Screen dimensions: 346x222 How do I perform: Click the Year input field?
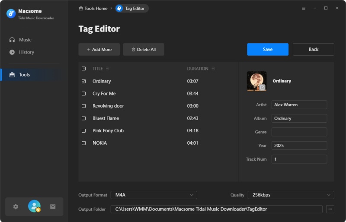pos(299,146)
